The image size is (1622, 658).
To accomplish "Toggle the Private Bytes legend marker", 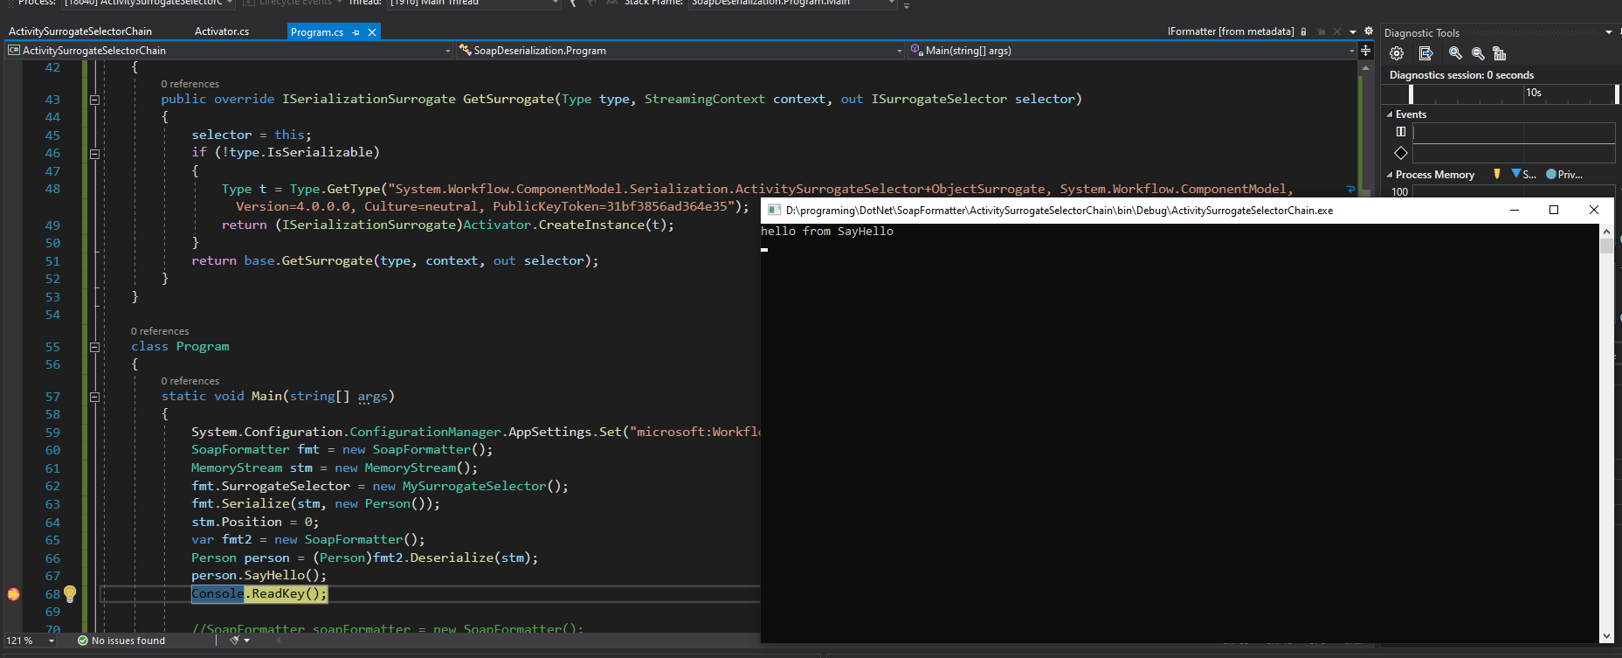I will coord(1551,174).
